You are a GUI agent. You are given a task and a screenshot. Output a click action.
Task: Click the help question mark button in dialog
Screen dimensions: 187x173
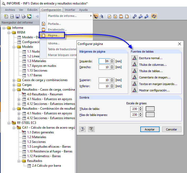pos(82,129)
